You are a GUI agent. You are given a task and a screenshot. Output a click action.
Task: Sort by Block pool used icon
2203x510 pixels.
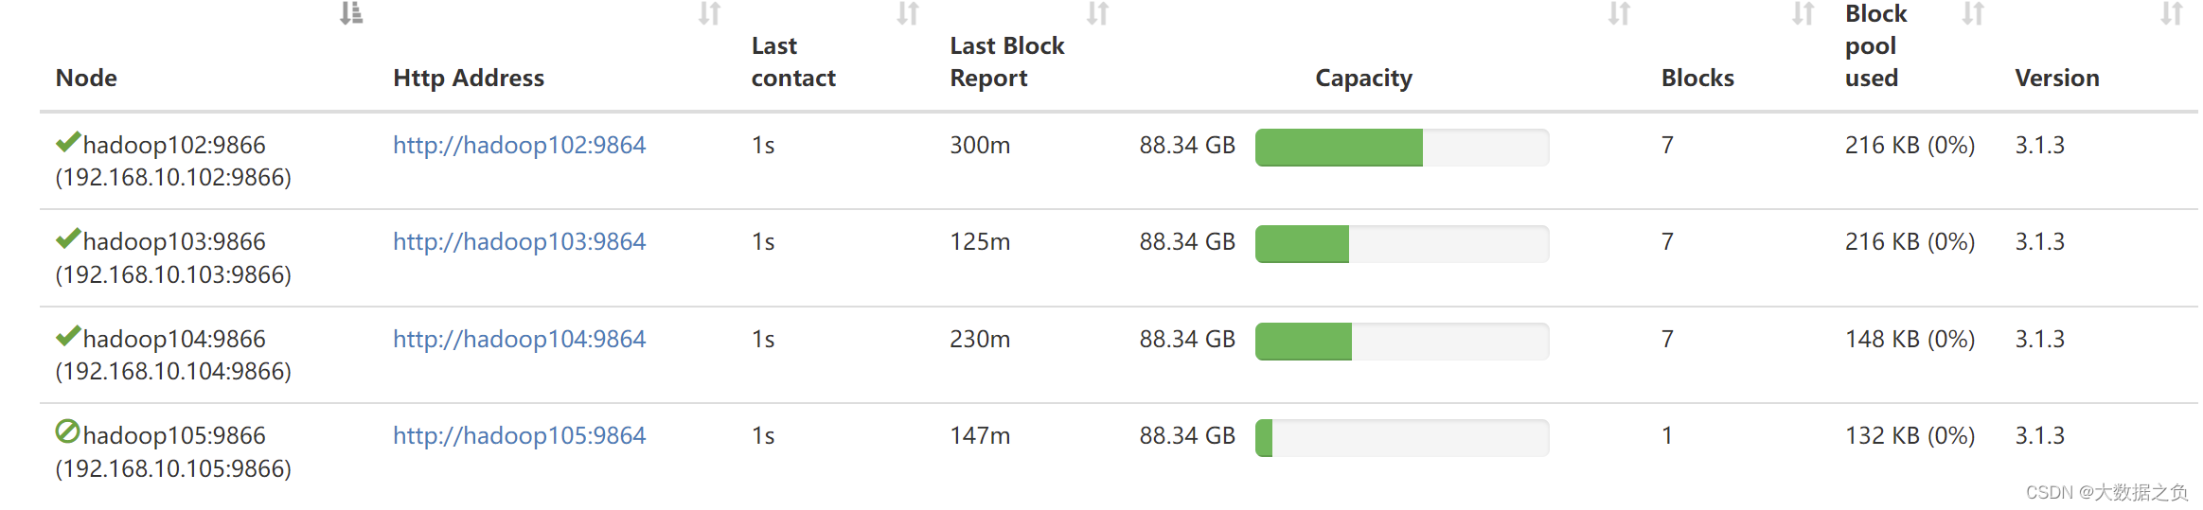[x=1973, y=13]
